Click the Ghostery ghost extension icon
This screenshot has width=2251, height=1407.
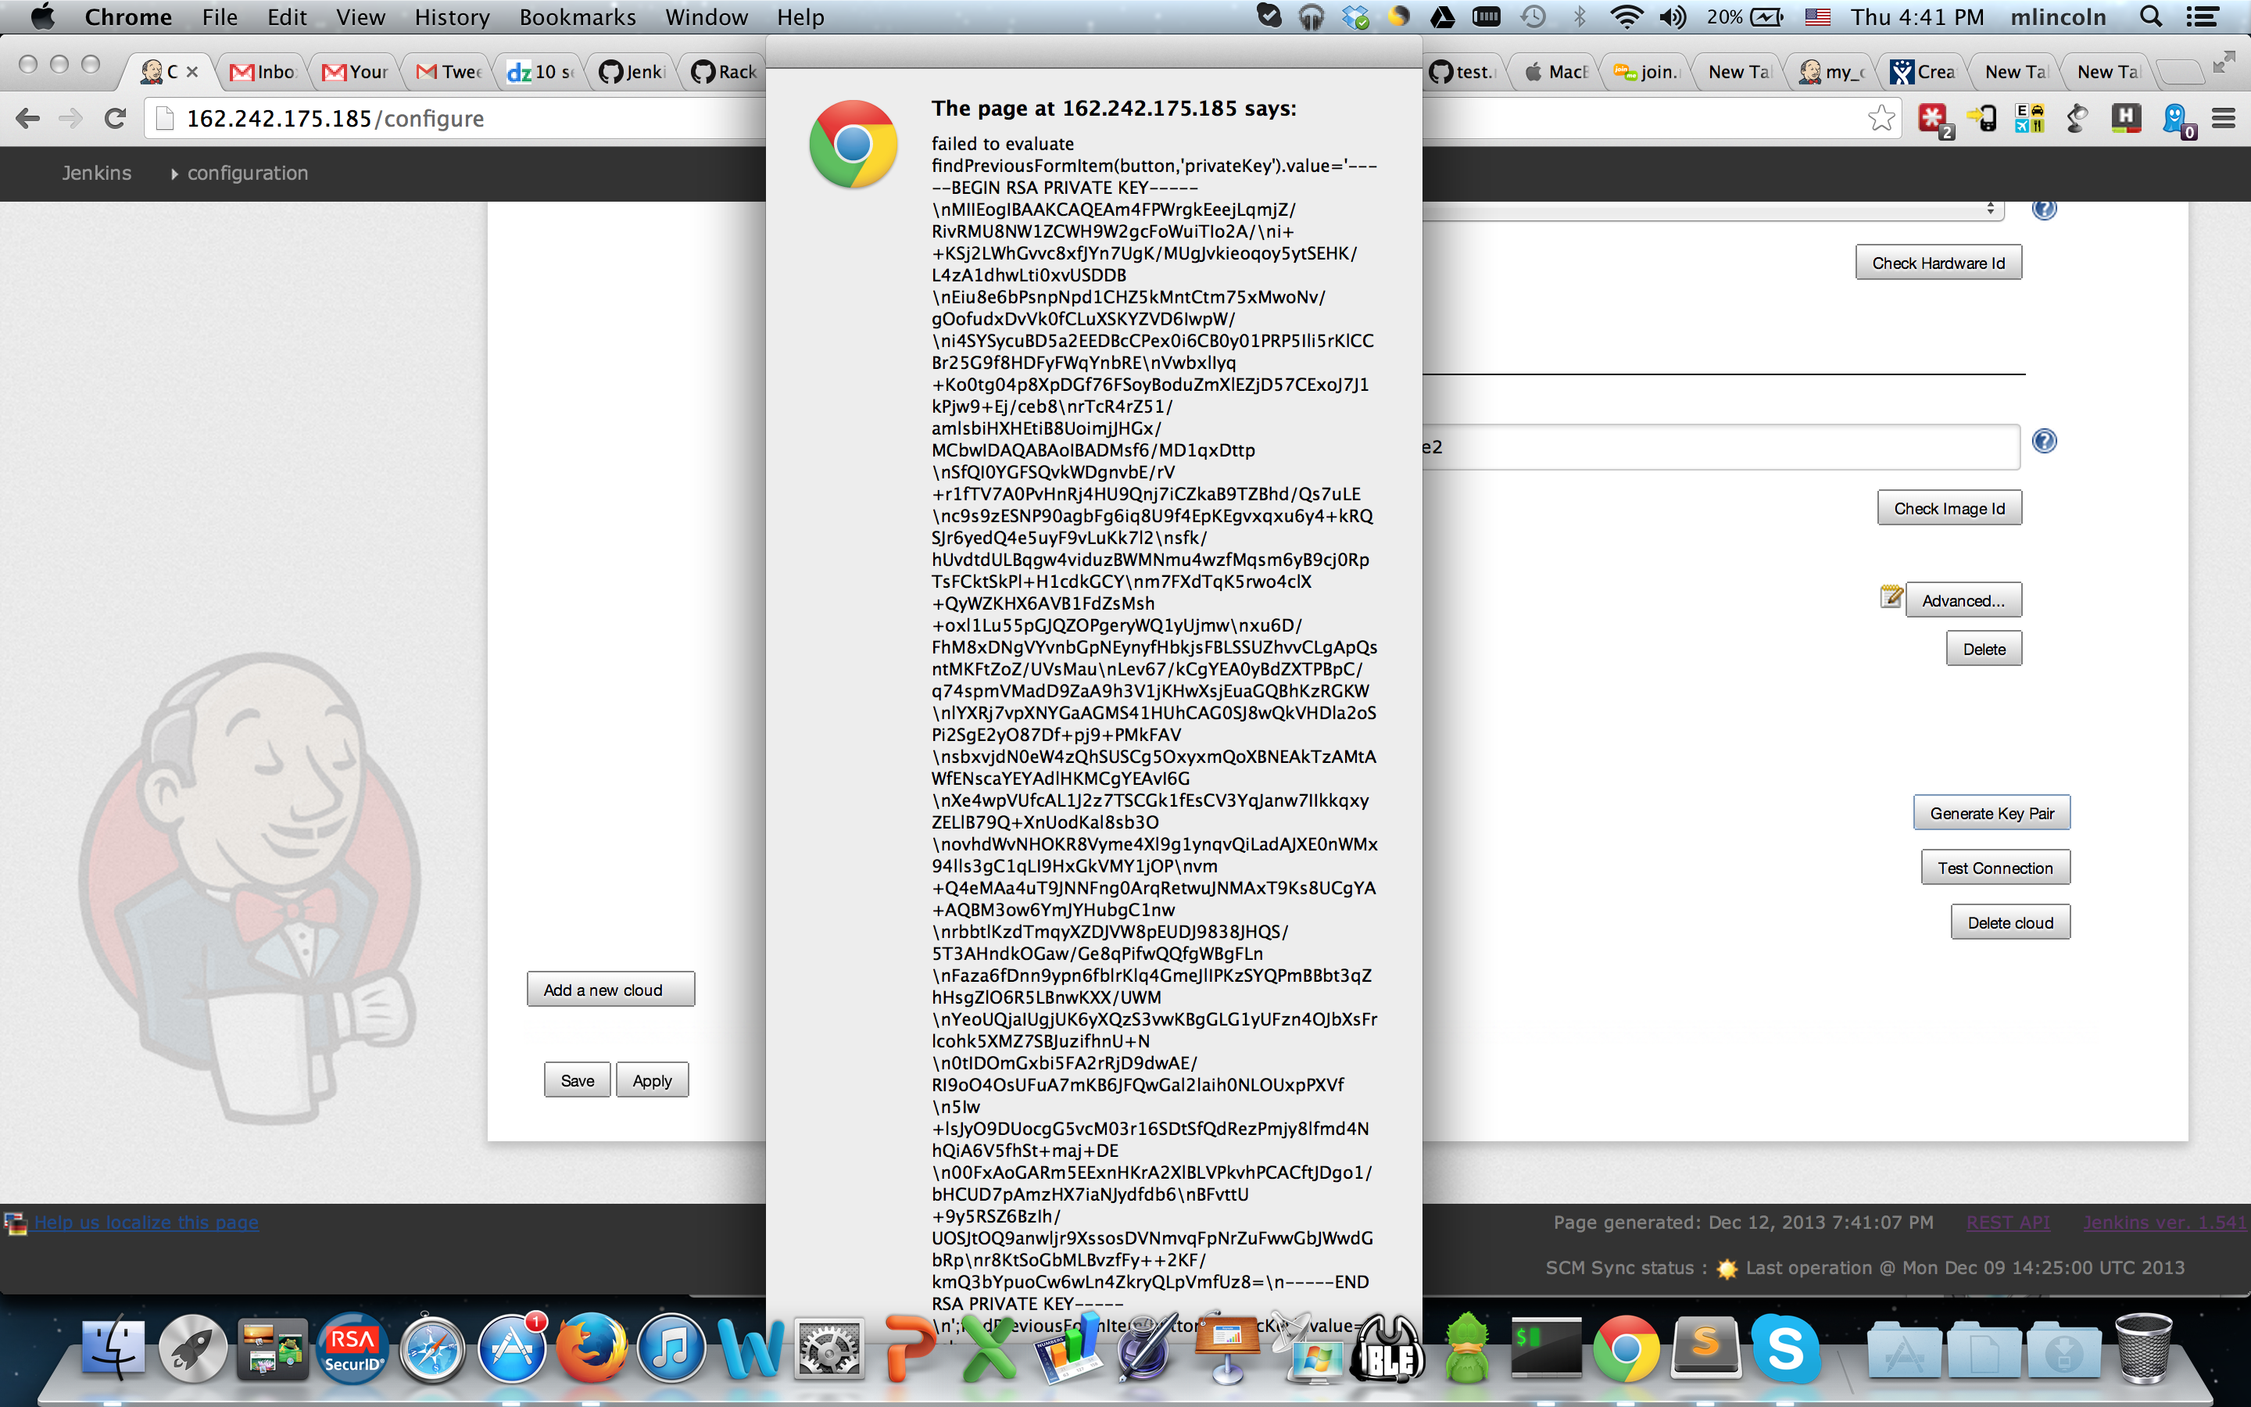pyautogui.click(x=2174, y=118)
